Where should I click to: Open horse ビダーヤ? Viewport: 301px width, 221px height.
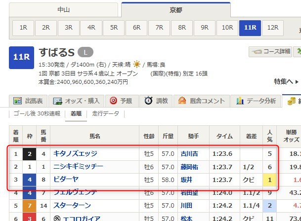tap(66, 180)
